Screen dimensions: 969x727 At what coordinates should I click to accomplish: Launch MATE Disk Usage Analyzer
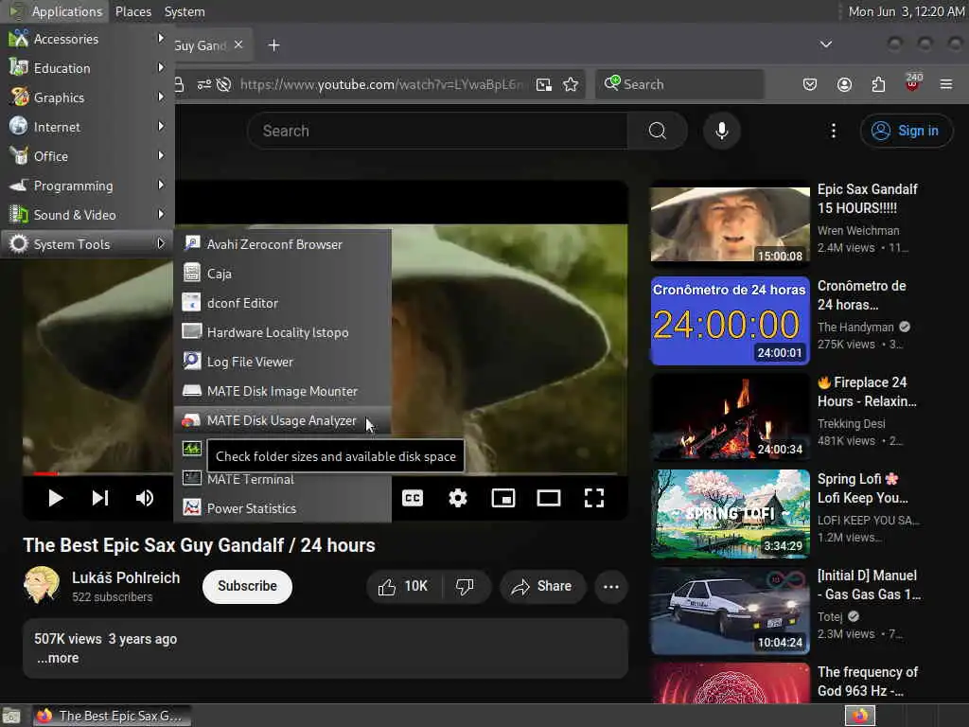[x=282, y=420]
